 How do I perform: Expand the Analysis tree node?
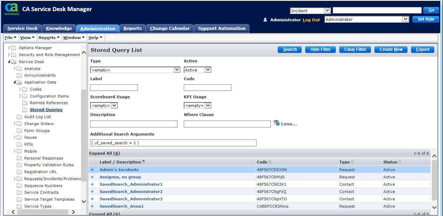(x=15, y=69)
